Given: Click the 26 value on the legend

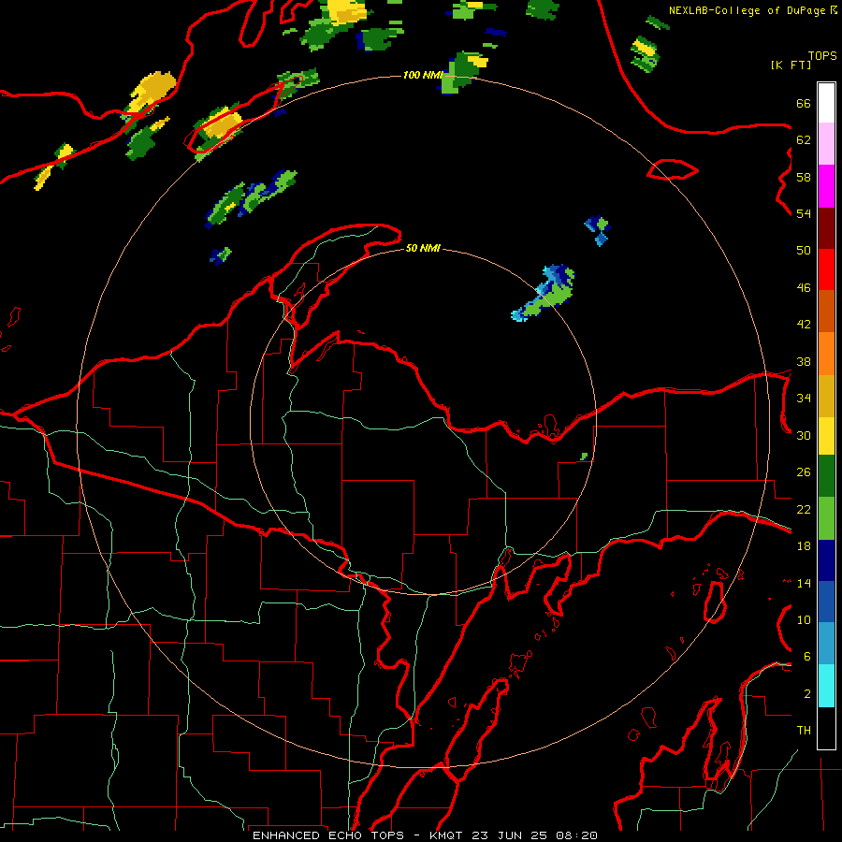Looking at the screenshot, I should [804, 472].
